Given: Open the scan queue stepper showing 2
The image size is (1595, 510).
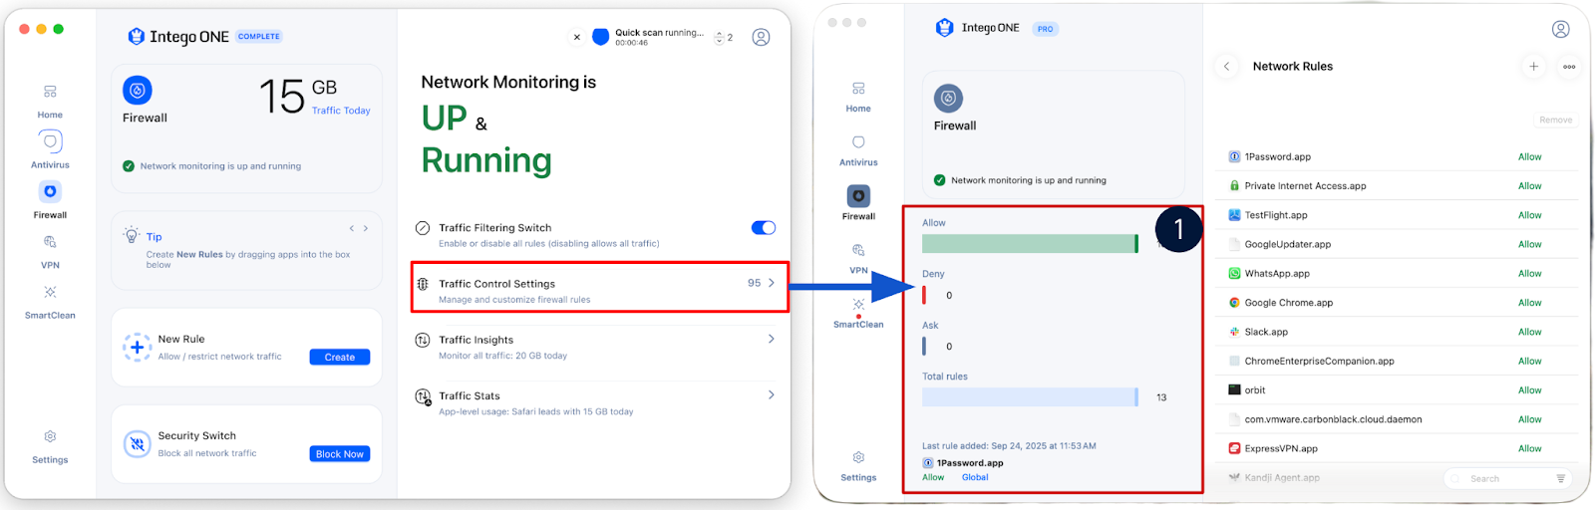Looking at the screenshot, I should 725,38.
